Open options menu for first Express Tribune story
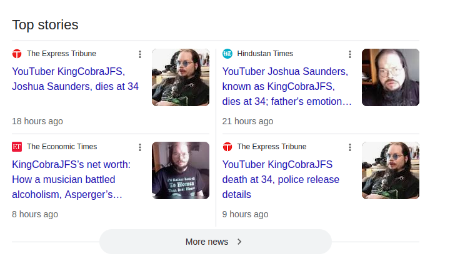This screenshot has height=261, width=465. [x=140, y=54]
